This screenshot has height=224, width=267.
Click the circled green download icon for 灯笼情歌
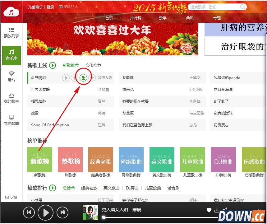pyautogui.click(x=83, y=78)
